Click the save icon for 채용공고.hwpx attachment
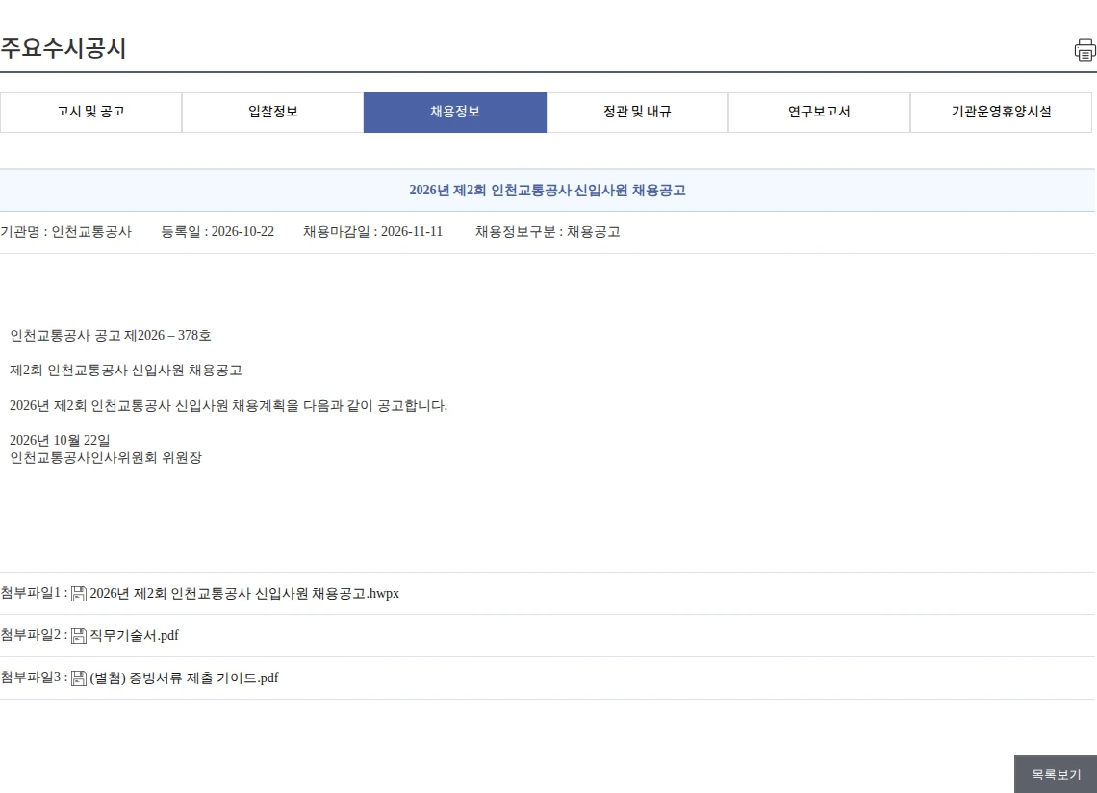 [x=79, y=594]
